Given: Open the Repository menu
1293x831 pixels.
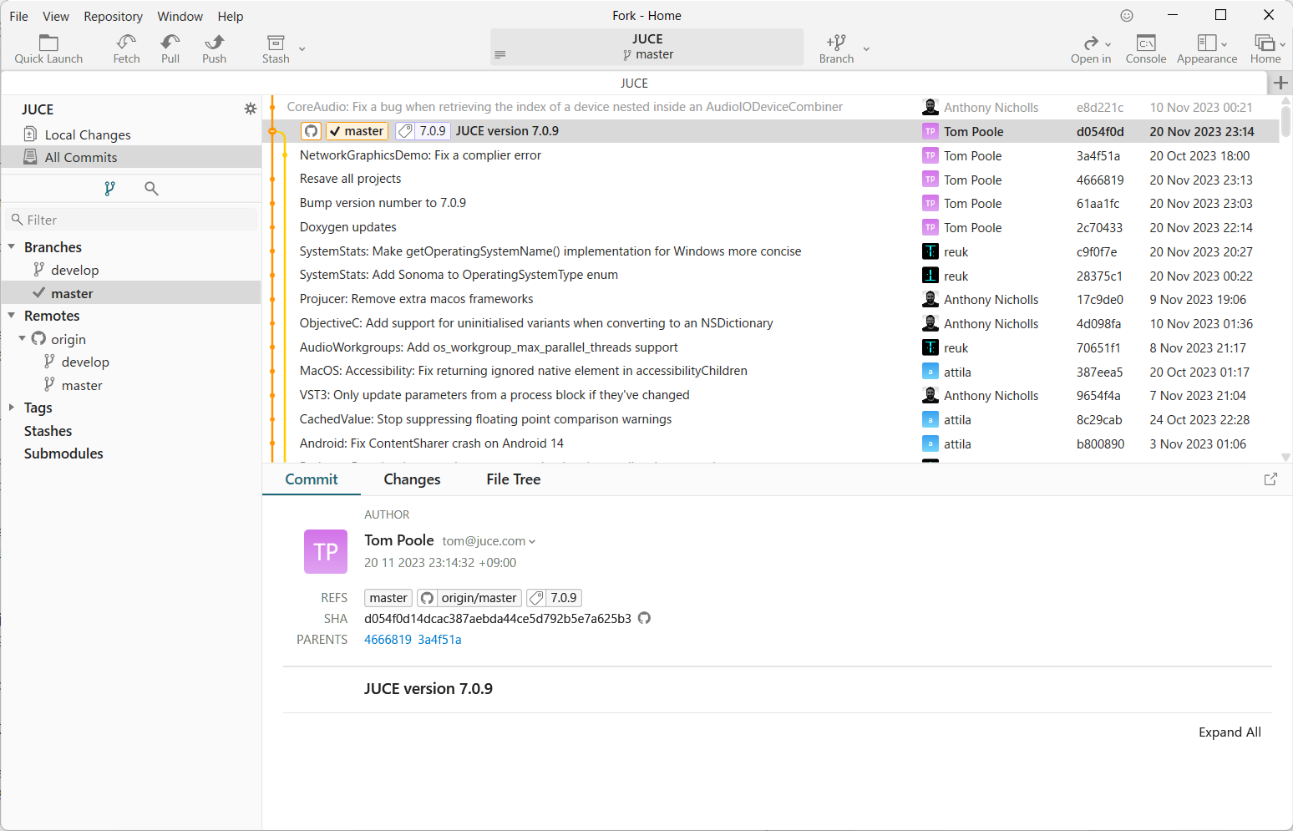Looking at the screenshot, I should click(114, 16).
